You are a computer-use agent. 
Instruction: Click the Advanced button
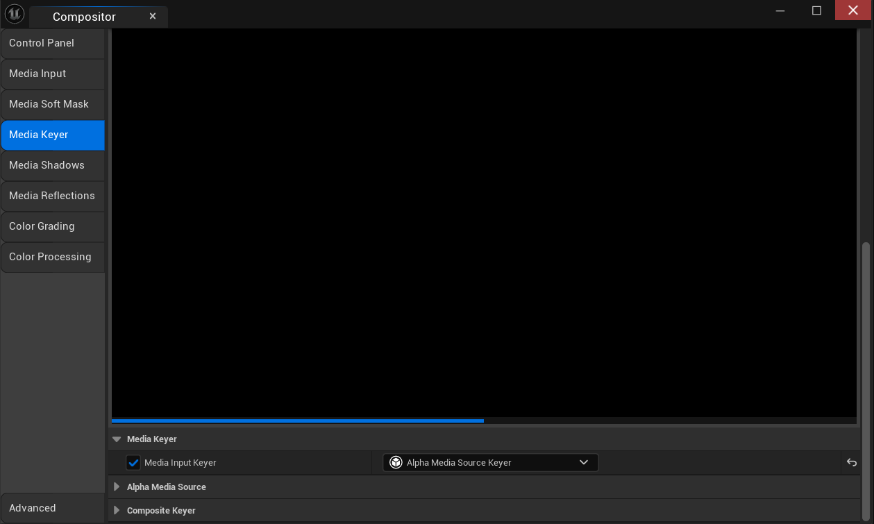tap(52, 508)
